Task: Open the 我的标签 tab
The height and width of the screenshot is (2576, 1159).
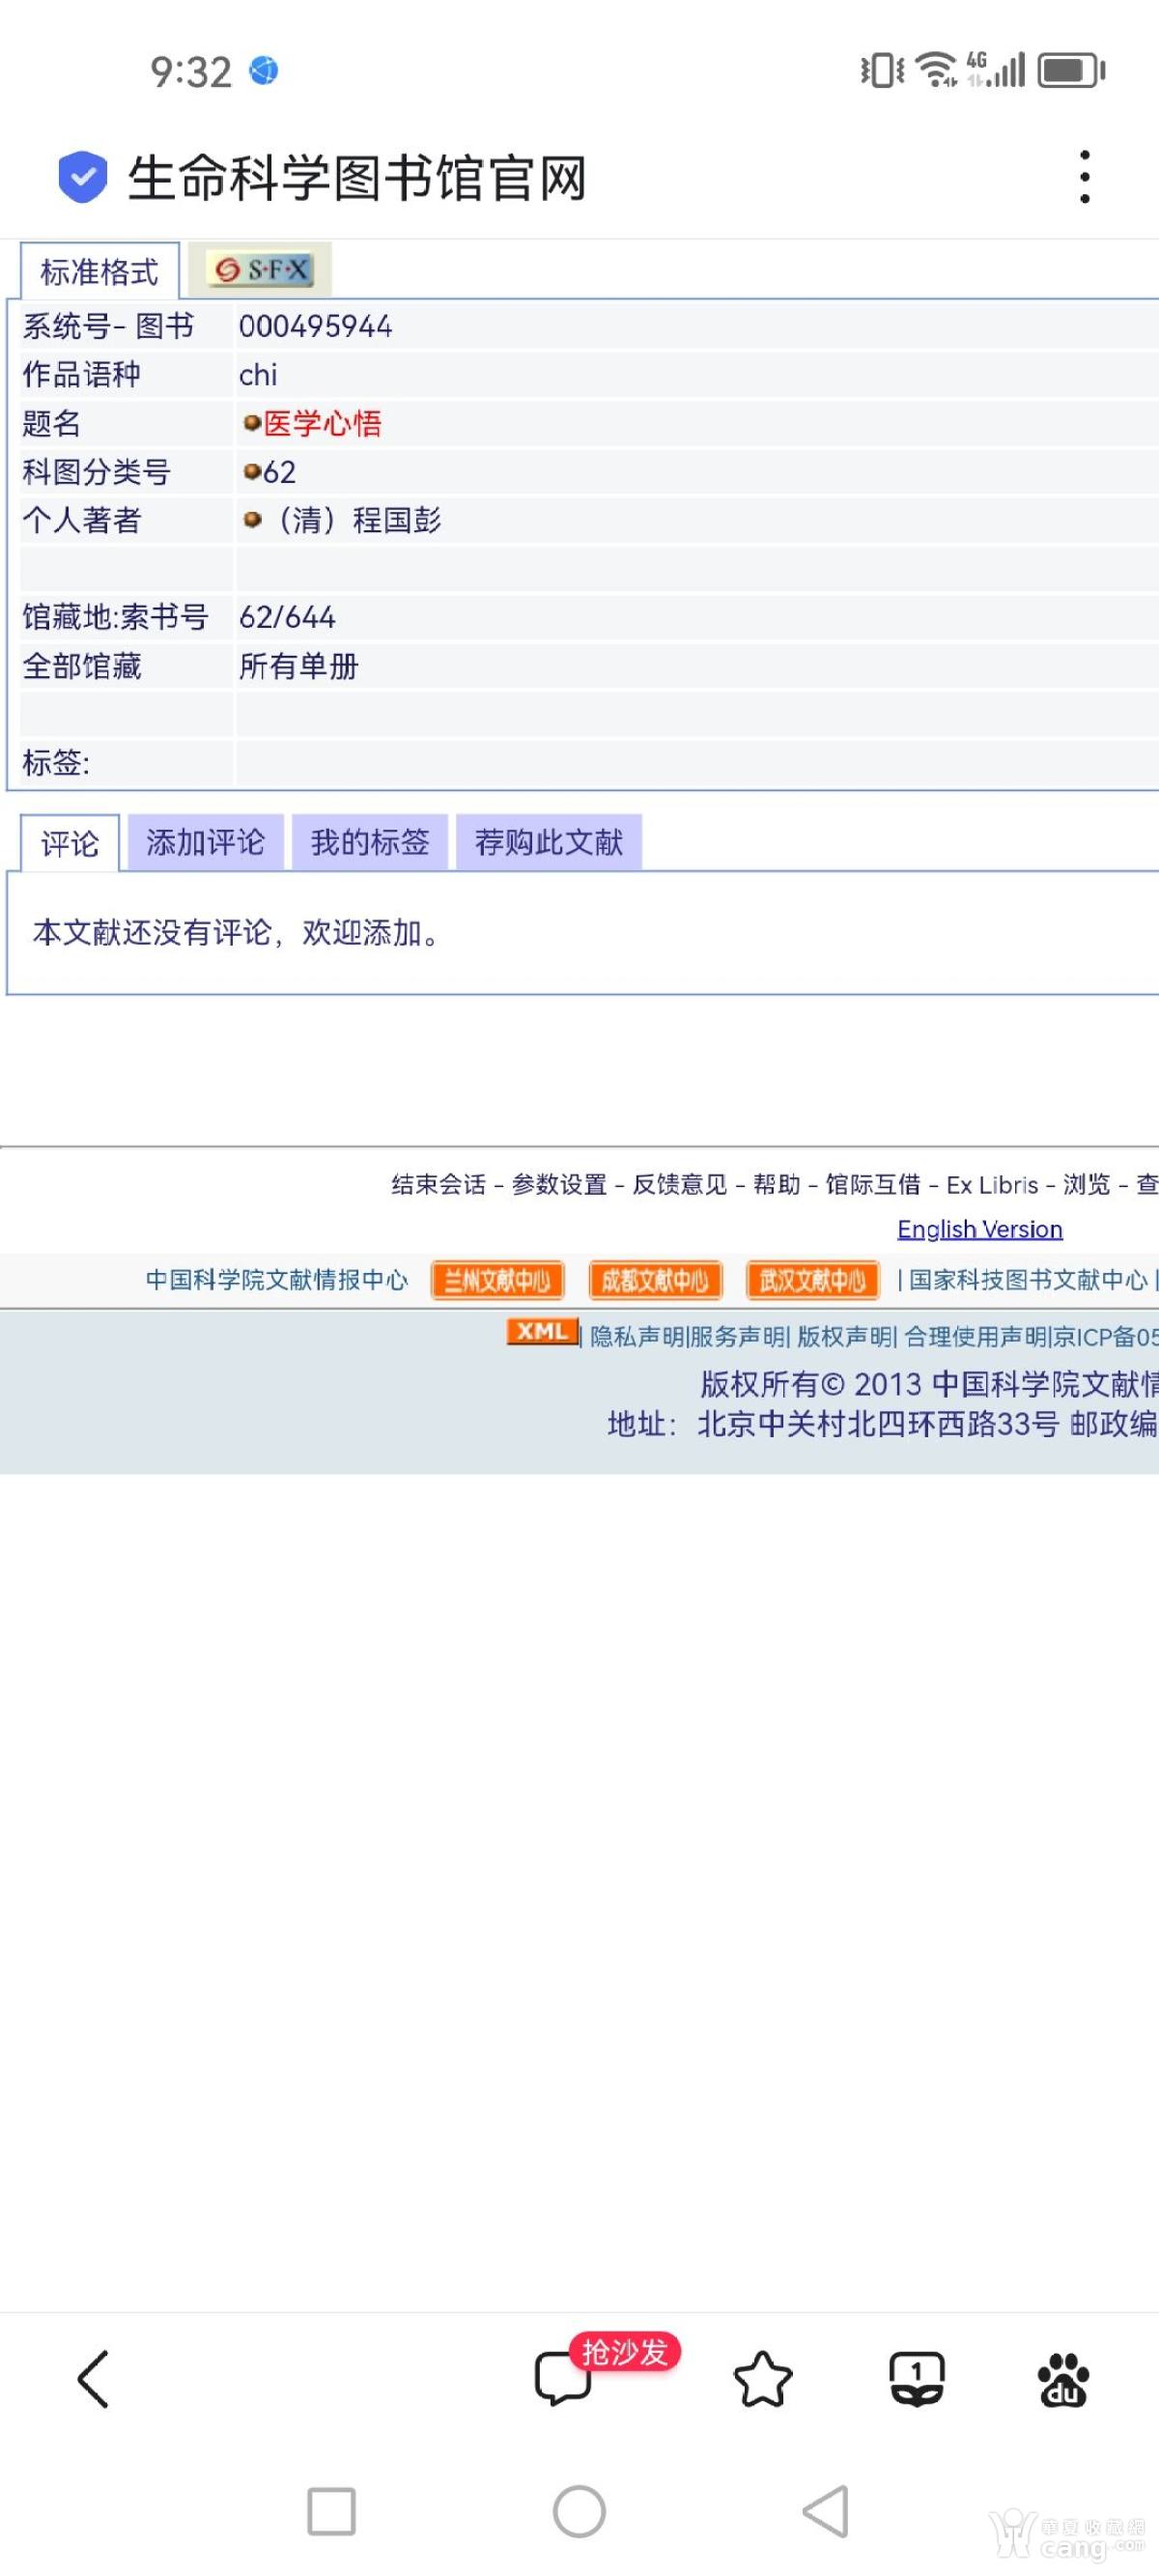Action: pos(369,842)
